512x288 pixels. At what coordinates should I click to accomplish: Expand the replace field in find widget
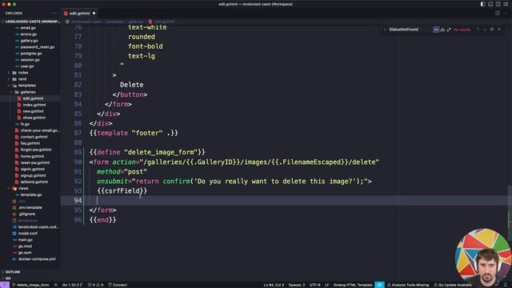pyautogui.click(x=385, y=30)
